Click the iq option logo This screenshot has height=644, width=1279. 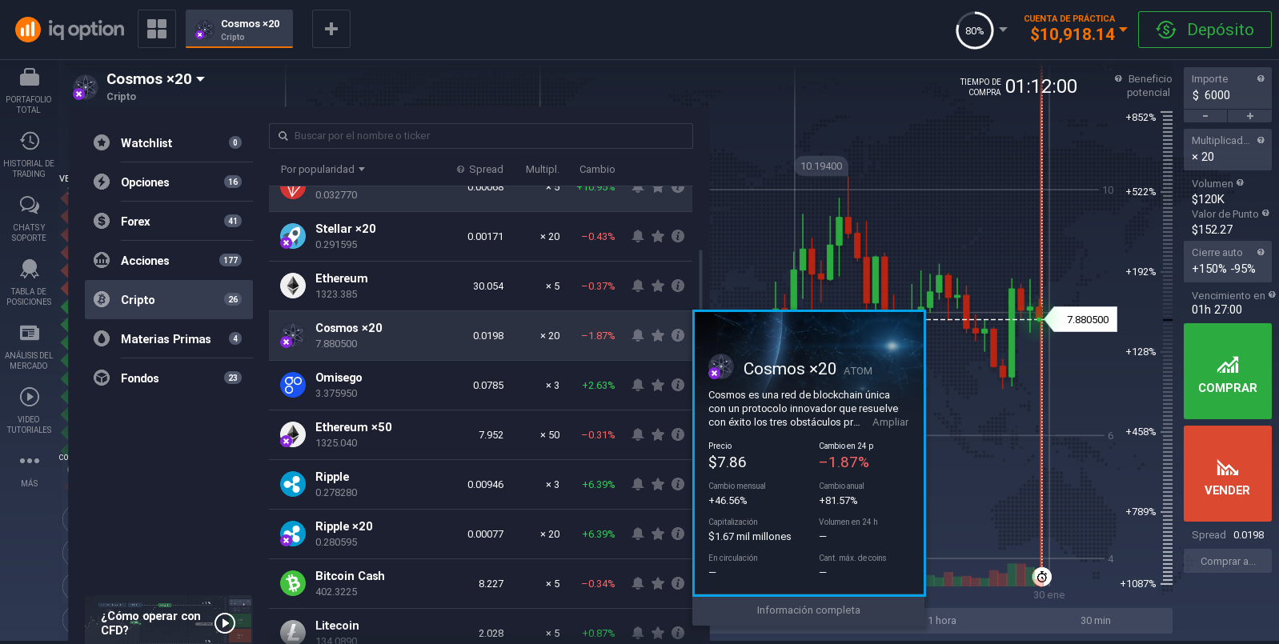tap(70, 30)
